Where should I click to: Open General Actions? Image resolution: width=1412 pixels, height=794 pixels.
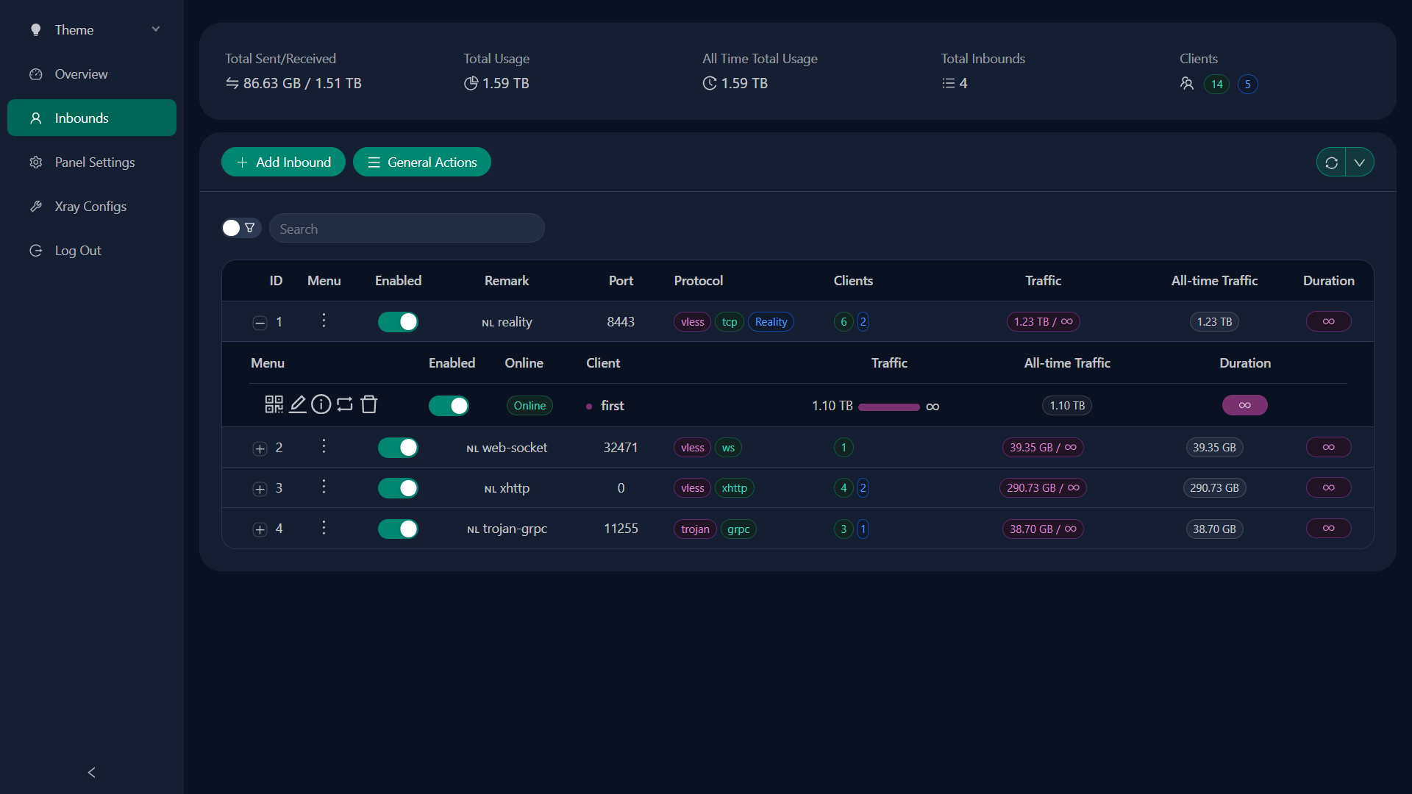tap(421, 161)
